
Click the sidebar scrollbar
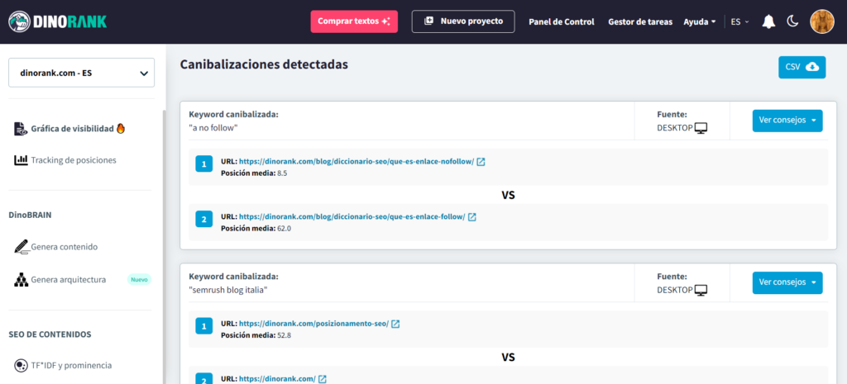tap(165, 245)
